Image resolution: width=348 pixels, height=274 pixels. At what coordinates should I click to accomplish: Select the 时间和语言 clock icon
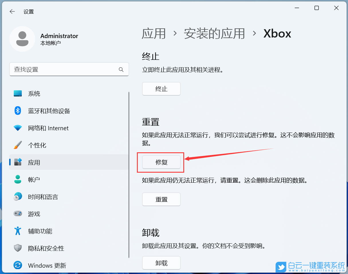pos(17,197)
